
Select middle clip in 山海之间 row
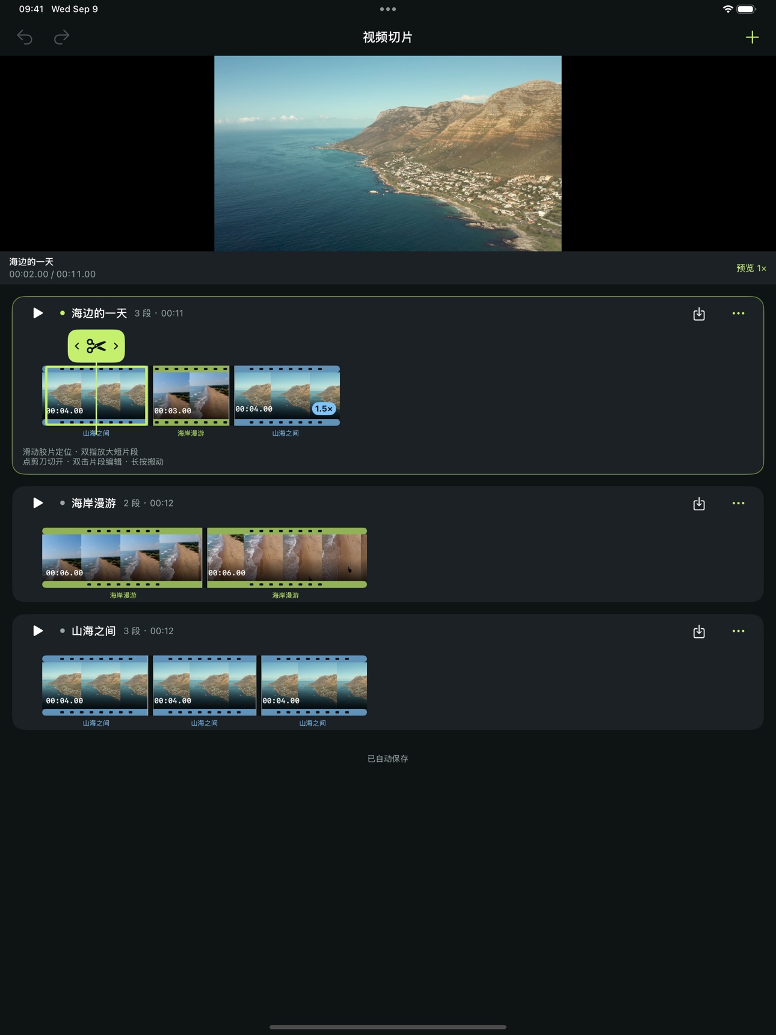(205, 685)
